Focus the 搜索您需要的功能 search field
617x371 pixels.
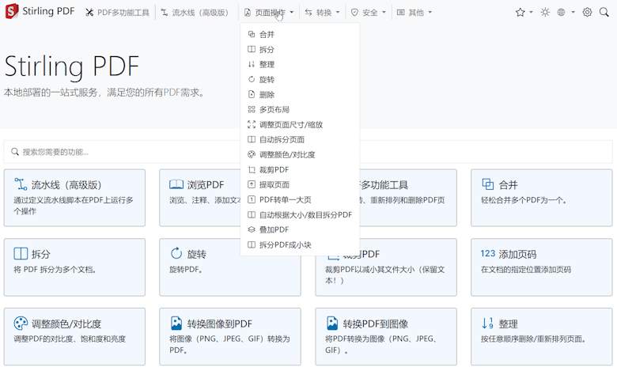[308, 151]
